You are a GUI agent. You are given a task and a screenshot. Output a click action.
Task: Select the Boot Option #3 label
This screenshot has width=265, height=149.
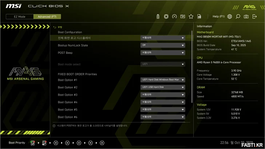pyautogui.click(x=67, y=95)
